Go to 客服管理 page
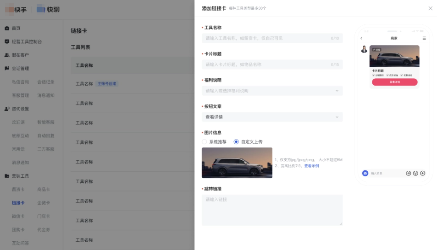The width and height of the screenshot is (437, 250). (x=20, y=95)
